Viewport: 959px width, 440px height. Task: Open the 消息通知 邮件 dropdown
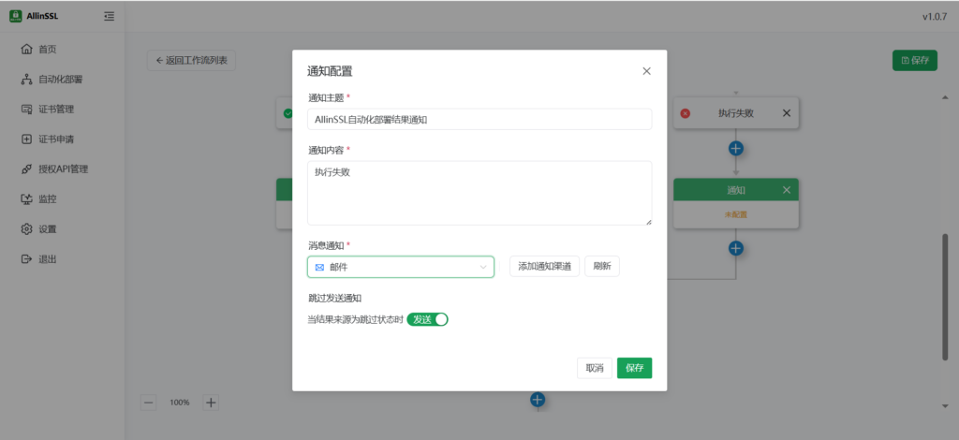[x=400, y=267]
